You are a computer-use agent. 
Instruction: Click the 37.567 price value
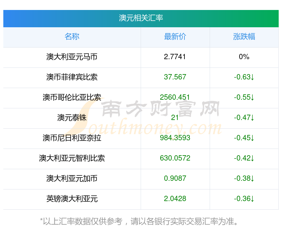[175, 77]
